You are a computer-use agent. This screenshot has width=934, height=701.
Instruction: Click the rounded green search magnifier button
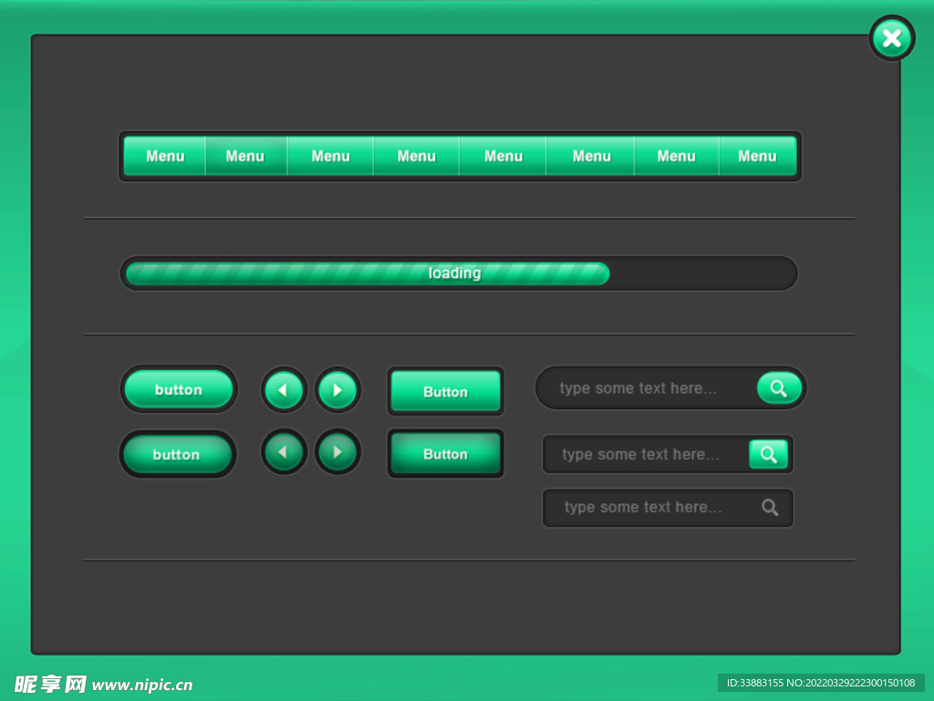(x=779, y=388)
